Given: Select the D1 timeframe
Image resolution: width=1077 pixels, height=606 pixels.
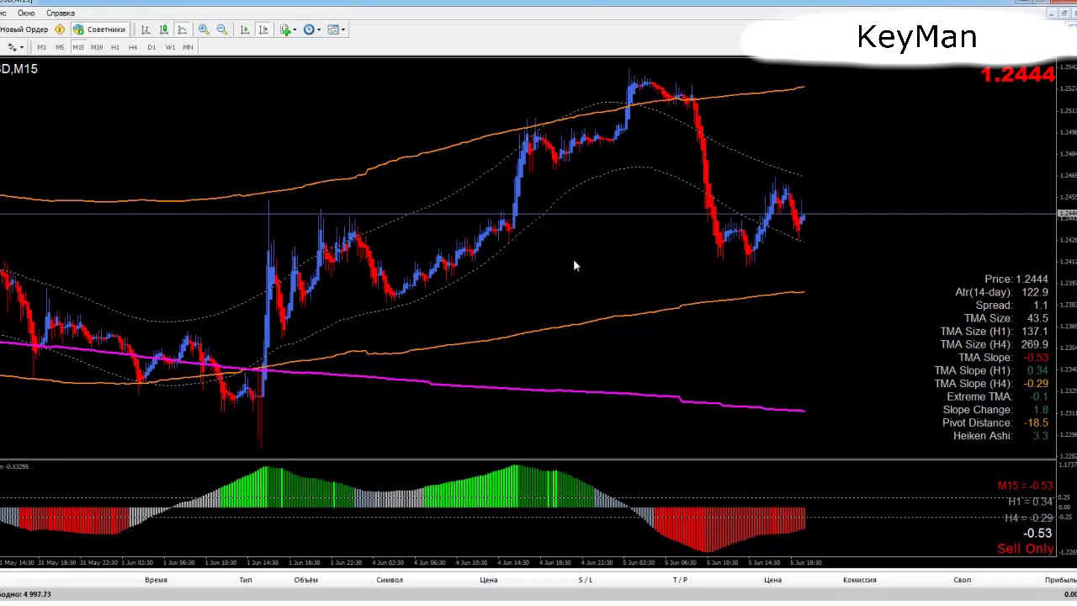Looking at the screenshot, I should pos(151,47).
